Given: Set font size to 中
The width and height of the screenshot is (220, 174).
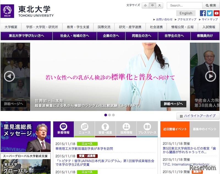Looking at the screenshot, I should [153, 5].
